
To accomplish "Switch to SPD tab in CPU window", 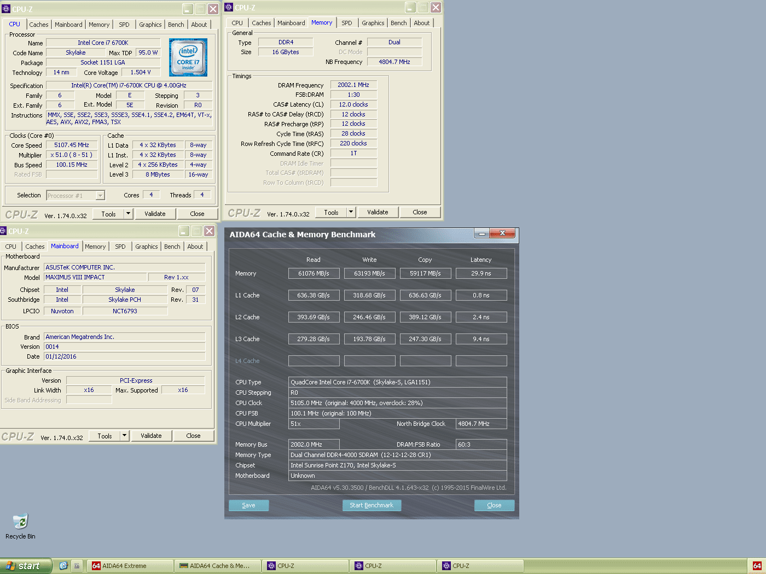I will point(124,25).
